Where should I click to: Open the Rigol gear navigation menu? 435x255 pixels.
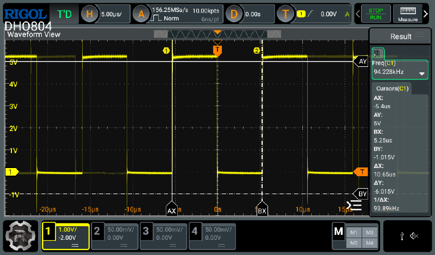[21, 235]
